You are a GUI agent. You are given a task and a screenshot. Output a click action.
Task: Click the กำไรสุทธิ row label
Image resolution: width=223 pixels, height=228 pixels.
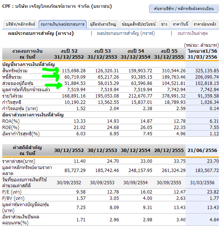pyautogui.click(x=11, y=102)
